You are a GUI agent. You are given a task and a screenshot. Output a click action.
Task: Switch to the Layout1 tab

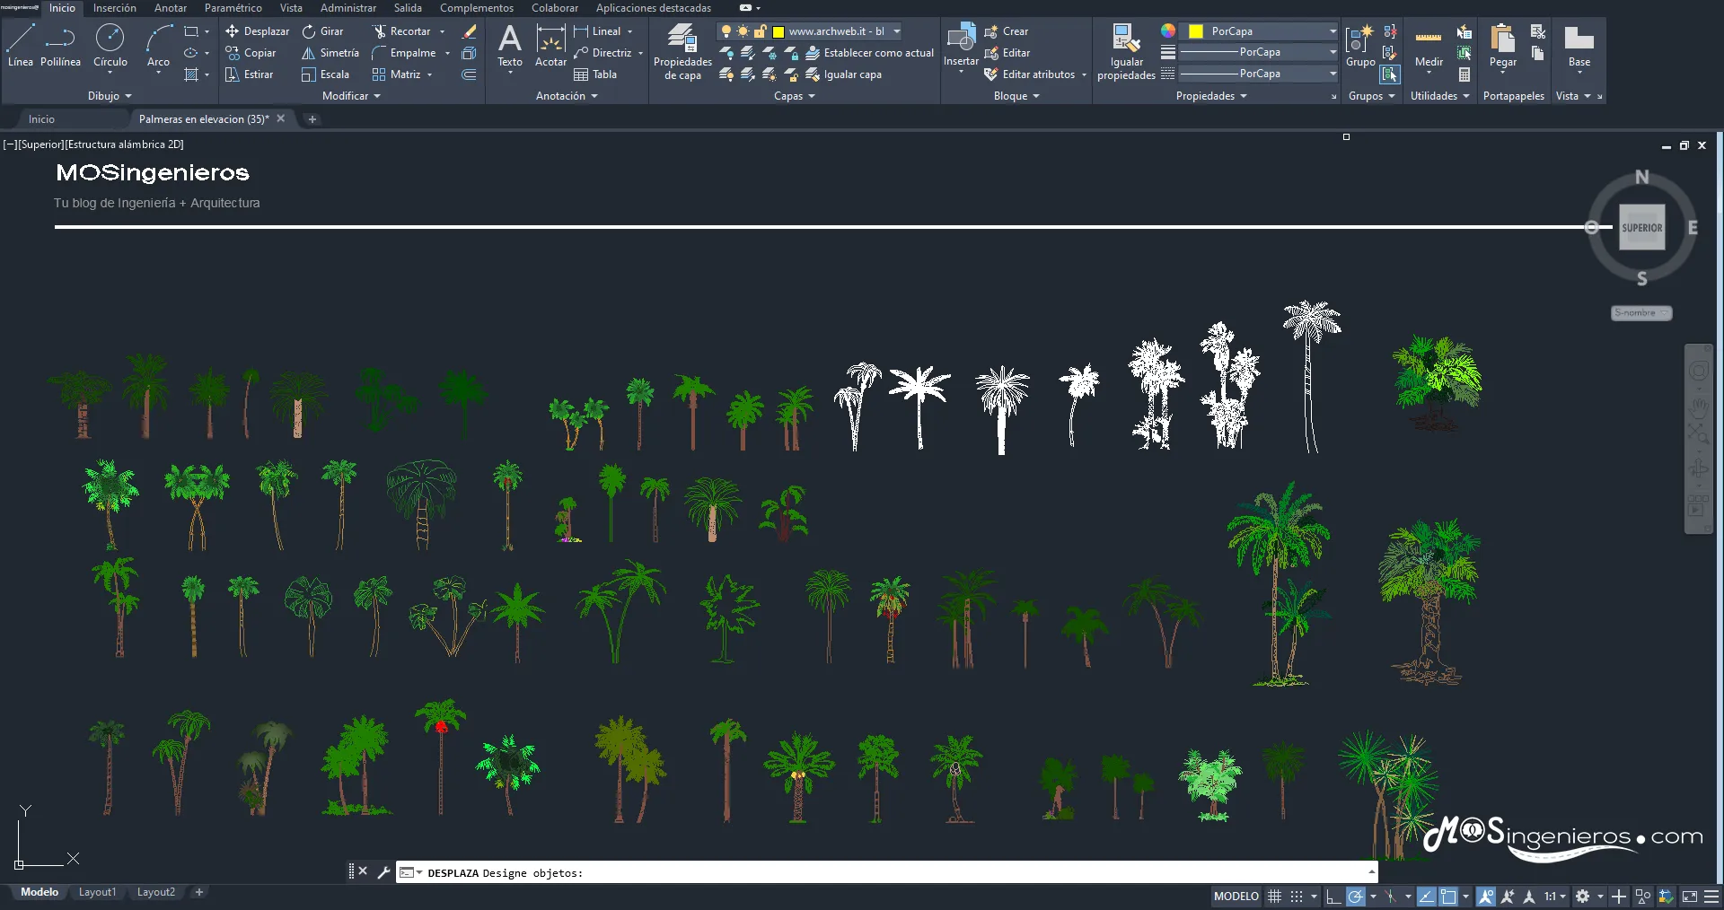coord(97,892)
